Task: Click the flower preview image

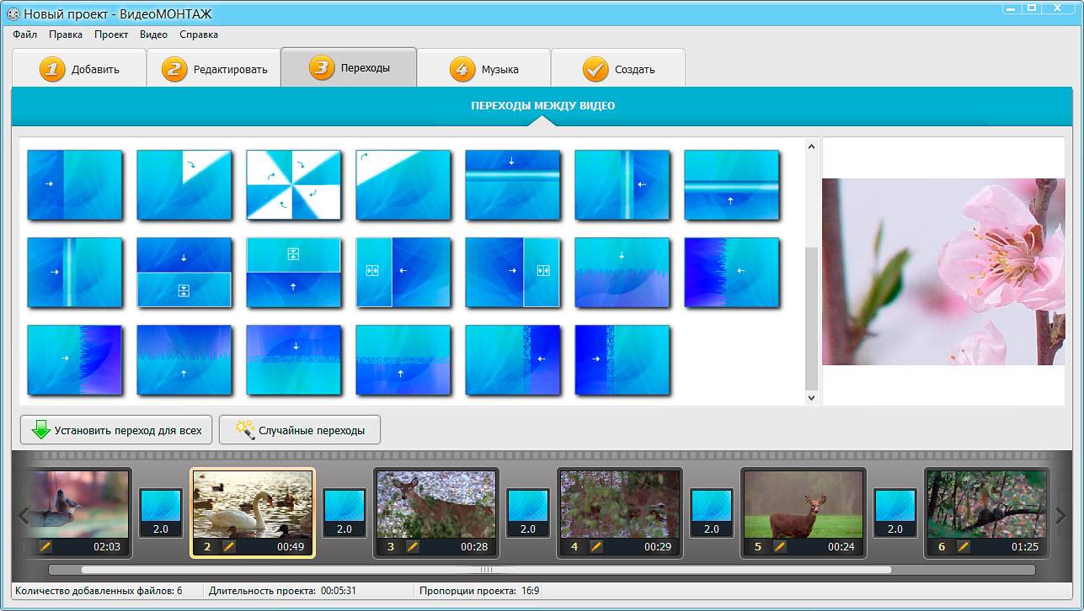Action: click(x=943, y=272)
